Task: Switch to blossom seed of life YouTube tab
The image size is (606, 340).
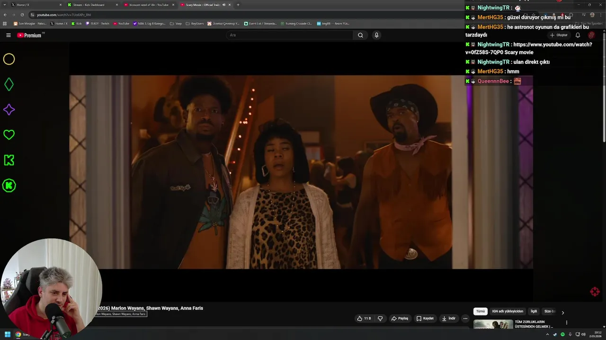Action: tap(149, 5)
